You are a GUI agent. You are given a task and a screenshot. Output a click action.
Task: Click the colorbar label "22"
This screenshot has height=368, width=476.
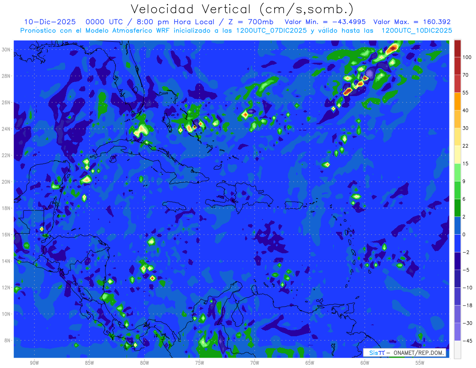tap(466, 146)
